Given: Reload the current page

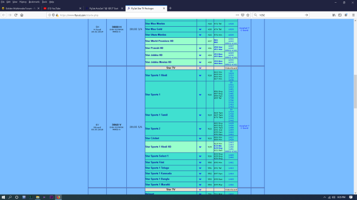Looking at the screenshot, I should [16, 15].
